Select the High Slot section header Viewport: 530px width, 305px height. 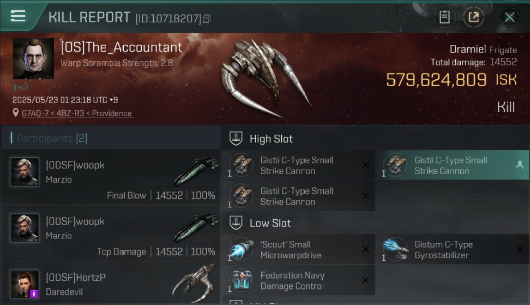271,139
